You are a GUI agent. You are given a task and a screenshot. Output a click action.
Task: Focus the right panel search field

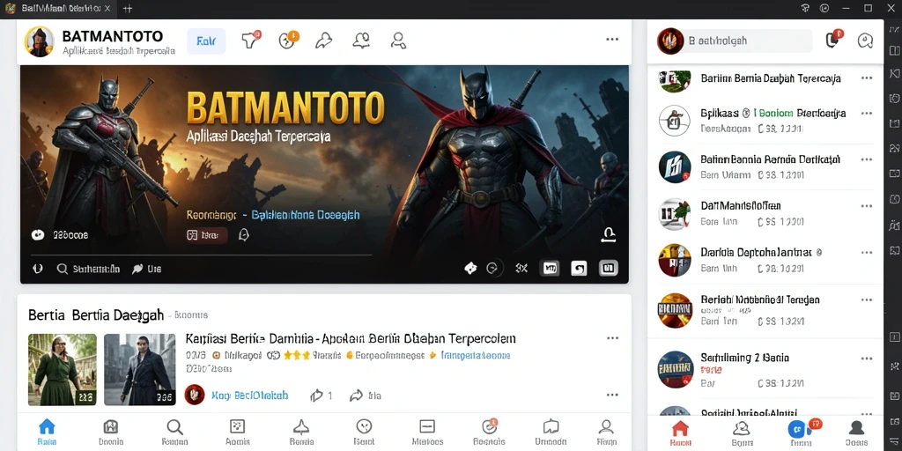(x=747, y=41)
